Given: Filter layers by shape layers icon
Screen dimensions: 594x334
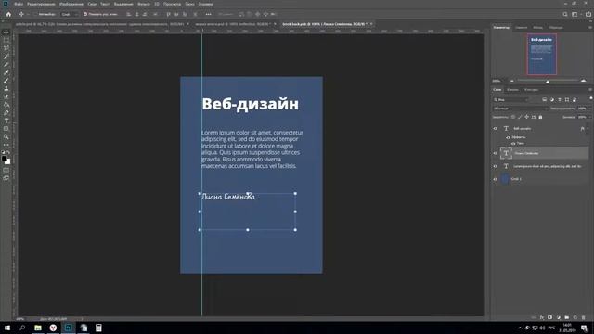Looking at the screenshot, I should [x=567, y=99].
